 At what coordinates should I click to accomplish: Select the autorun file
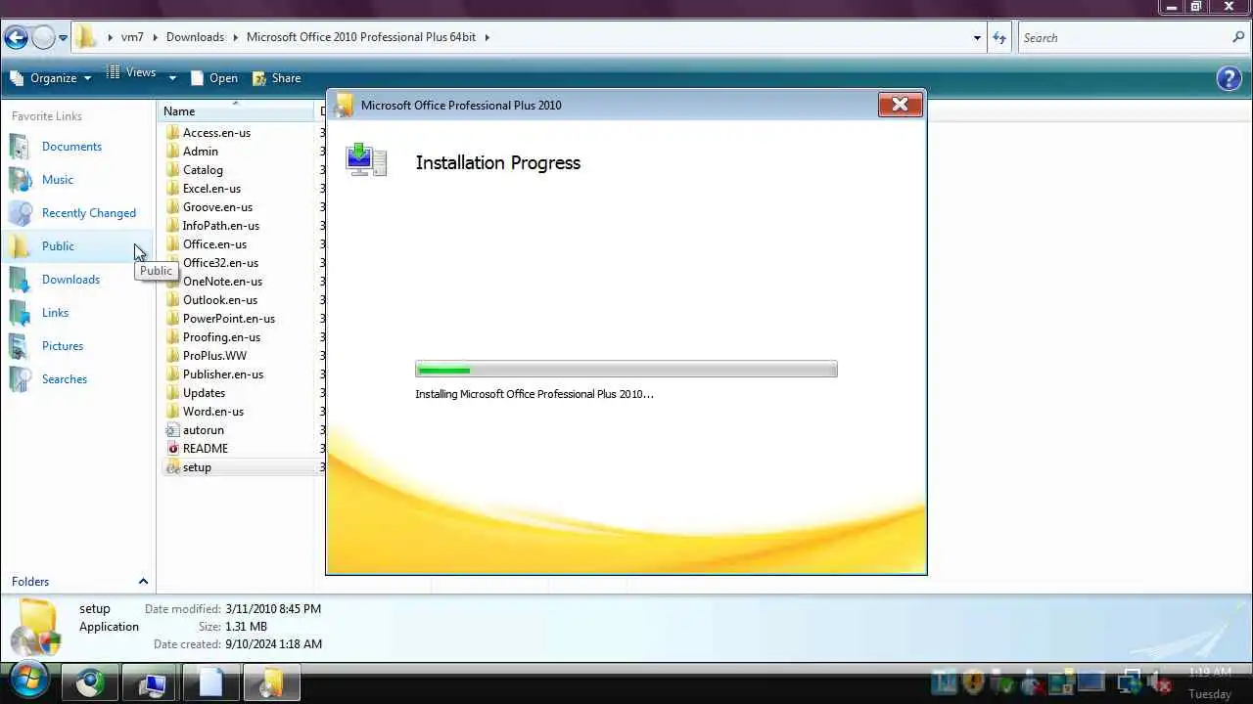click(203, 430)
